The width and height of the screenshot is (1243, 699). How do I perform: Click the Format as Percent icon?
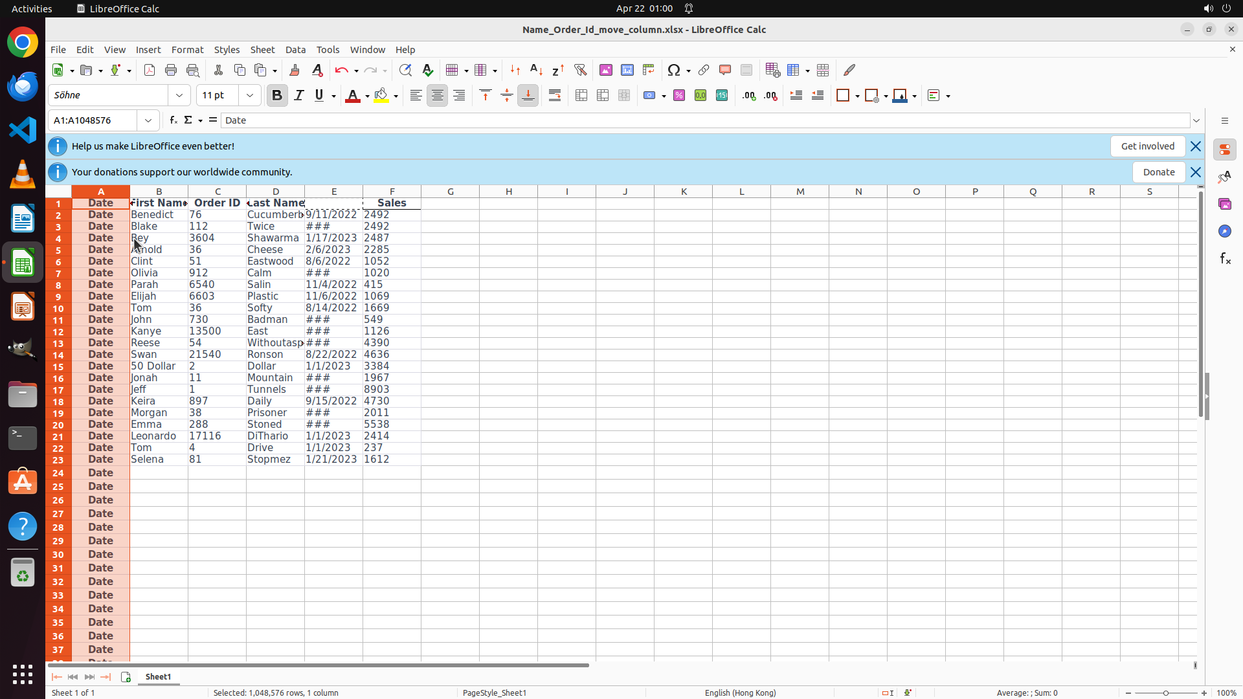tap(679, 96)
